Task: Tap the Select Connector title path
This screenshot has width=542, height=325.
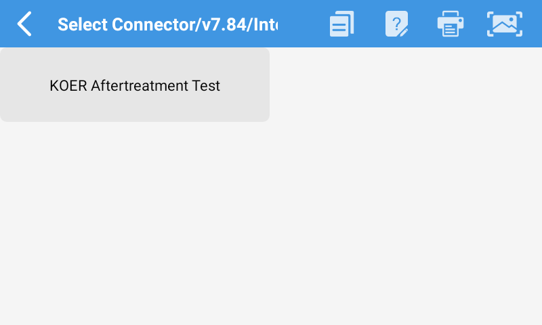Action: pyautogui.click(x=167, y=24)
